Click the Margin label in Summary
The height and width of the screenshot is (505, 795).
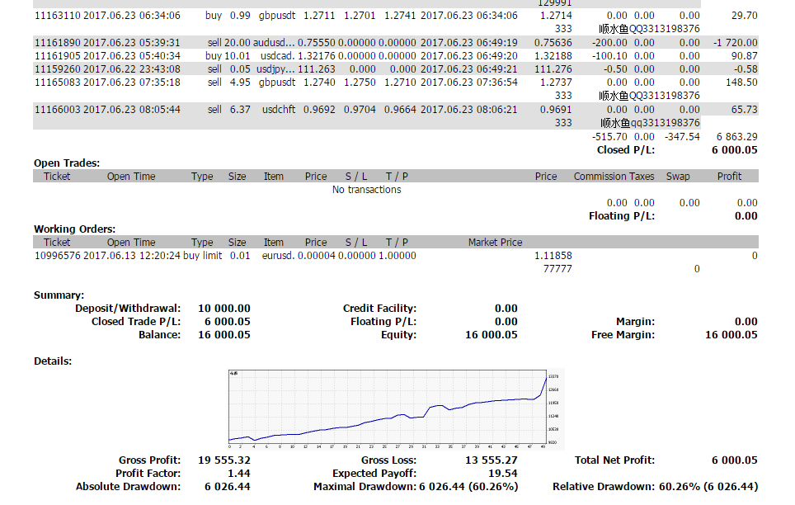pyautogui.click(x=635, y=322)
